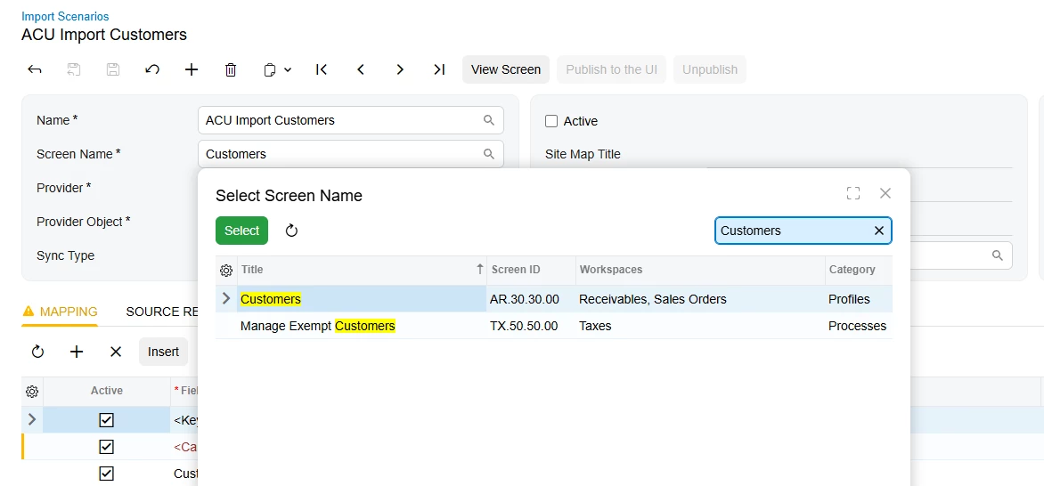Open magnifier lookup right of the dialog
This screenshot has height=486, width=1044.
click(x=998, y=255)
